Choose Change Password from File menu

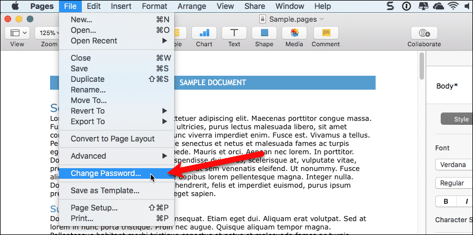coord(106,173)
